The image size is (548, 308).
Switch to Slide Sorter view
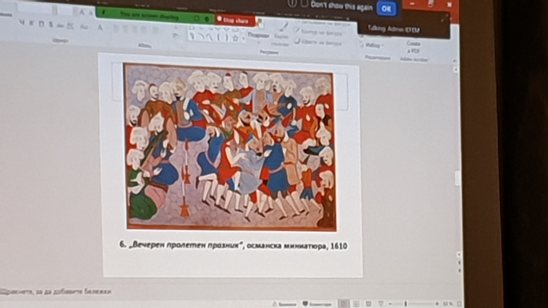tap(356, 304)
